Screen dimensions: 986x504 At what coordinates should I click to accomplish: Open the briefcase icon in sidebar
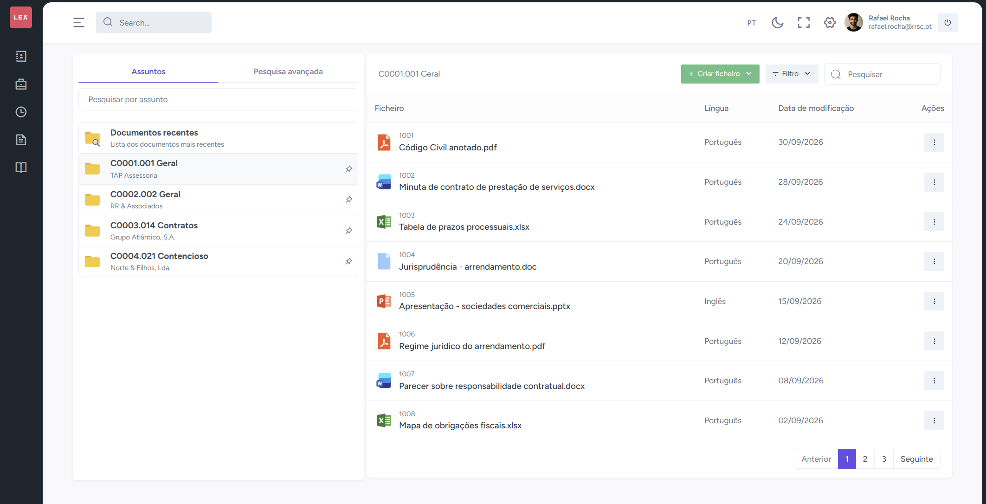click(21, 84)
